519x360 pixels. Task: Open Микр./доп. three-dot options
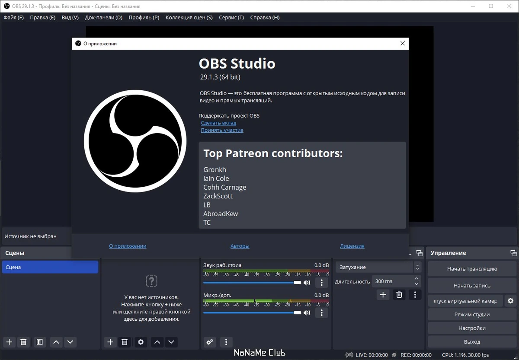coord(321,312)
